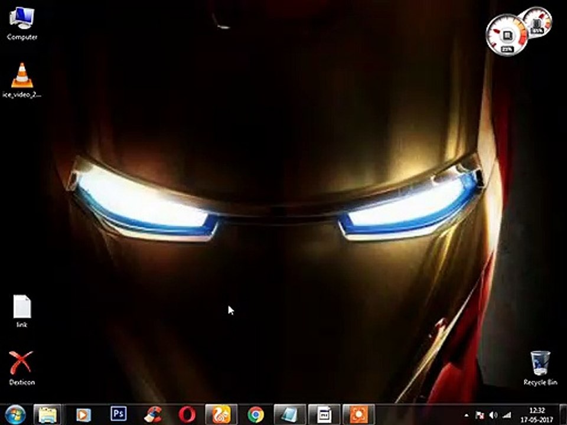The image size is (567, 425).
Task: Select the blank 'link' file icon
Action: tap(22, 311)
